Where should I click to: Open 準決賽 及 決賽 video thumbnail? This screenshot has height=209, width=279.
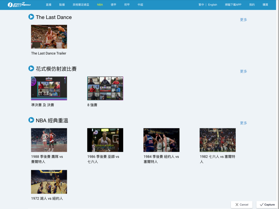click(49, 88)
